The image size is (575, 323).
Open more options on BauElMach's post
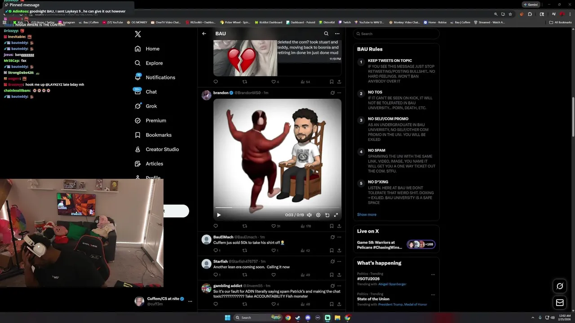339,237
